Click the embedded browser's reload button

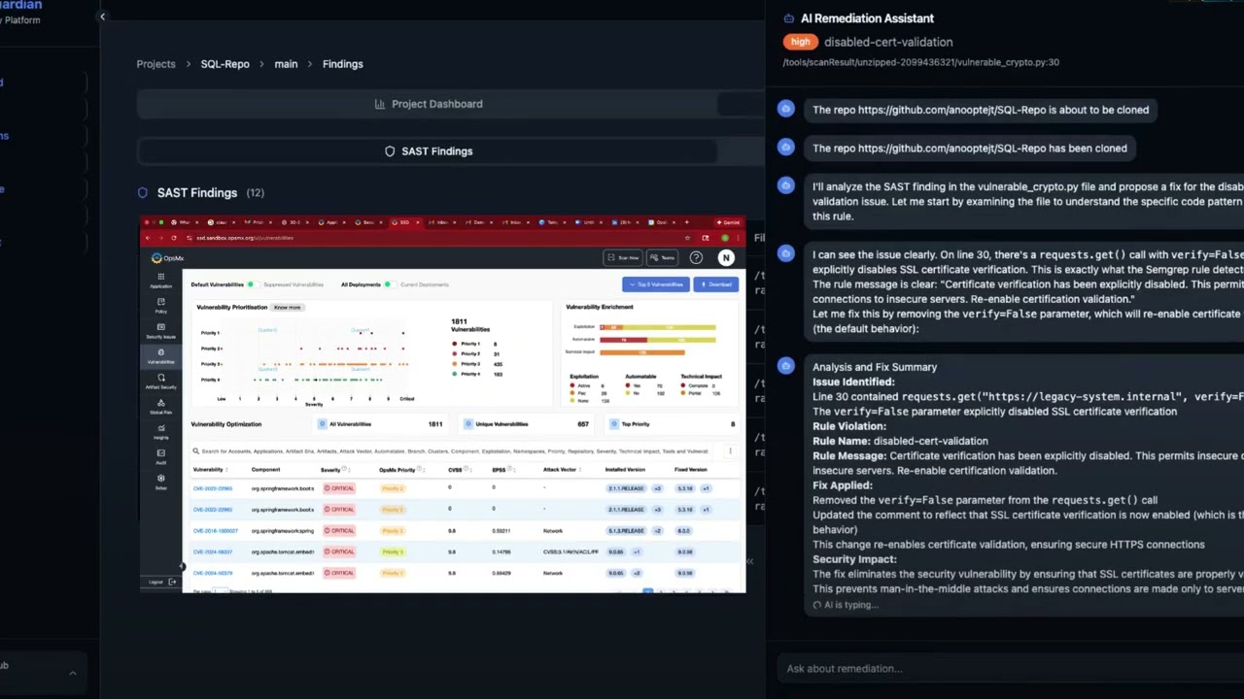point(175,238)
